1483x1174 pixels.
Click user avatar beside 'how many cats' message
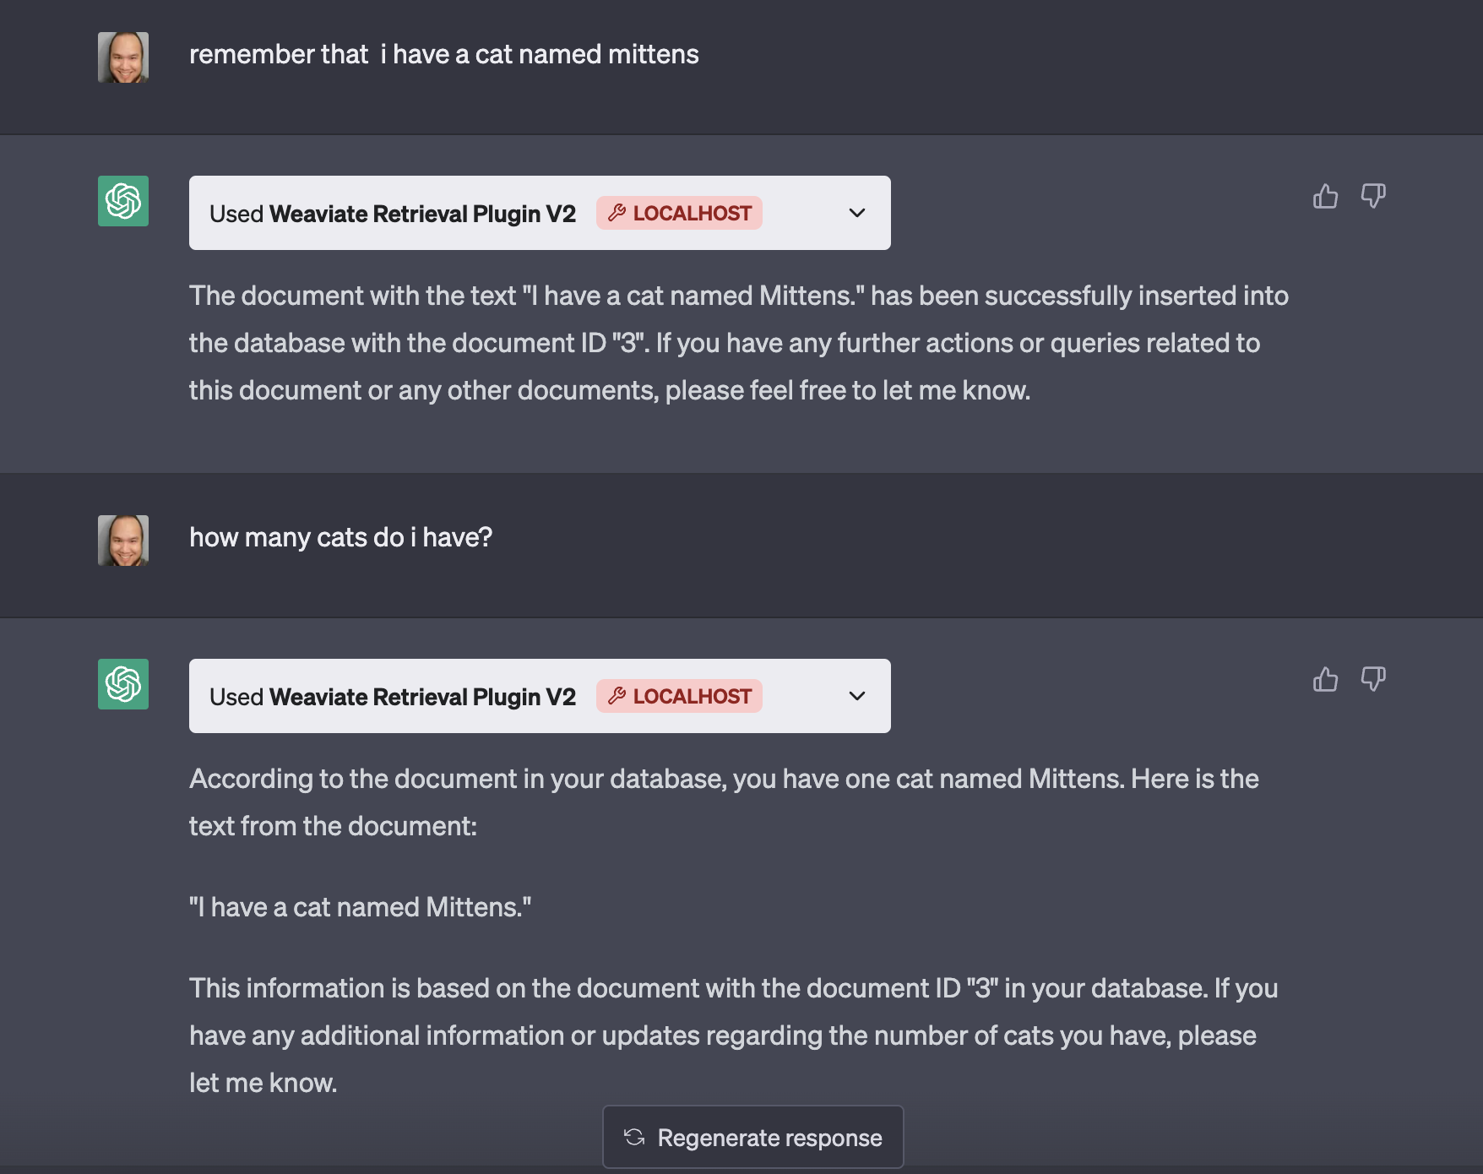click(x=123, y=541)
